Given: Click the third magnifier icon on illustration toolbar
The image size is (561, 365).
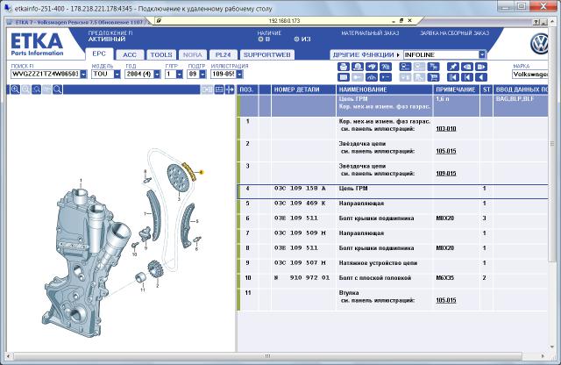Looking at the screenshot, I should (x=36, y=89).
